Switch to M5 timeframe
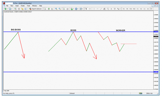The width and height of the screenshot is (162, 97). coord(127,9)
